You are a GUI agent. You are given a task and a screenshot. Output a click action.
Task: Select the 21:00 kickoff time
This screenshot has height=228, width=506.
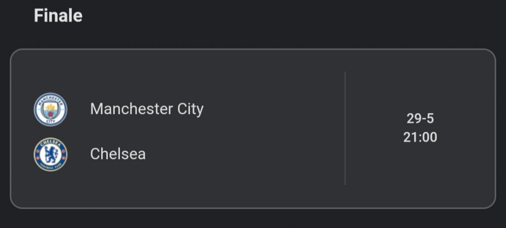420,137
